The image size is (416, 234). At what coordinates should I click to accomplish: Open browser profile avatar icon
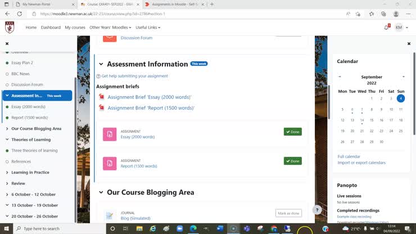pos(396,14)
